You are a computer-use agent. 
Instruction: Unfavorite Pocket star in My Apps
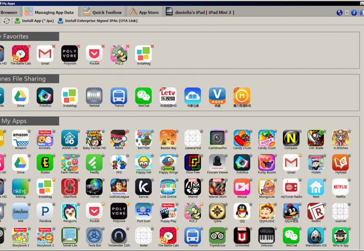point(103,204)
